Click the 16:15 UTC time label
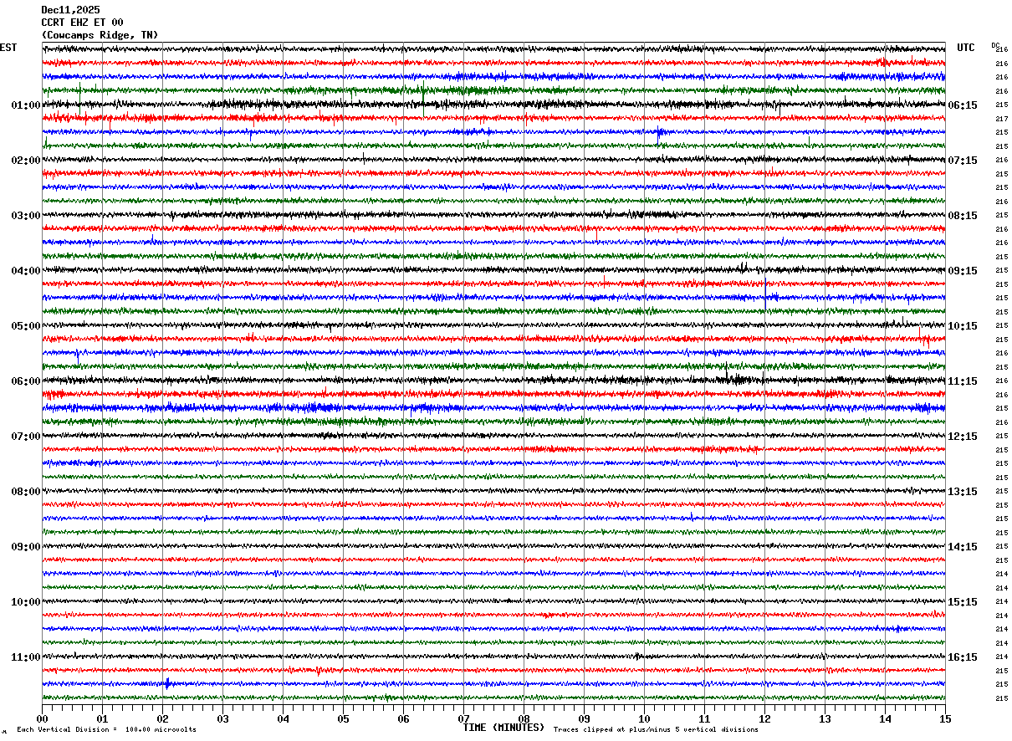 coord(963,657)
